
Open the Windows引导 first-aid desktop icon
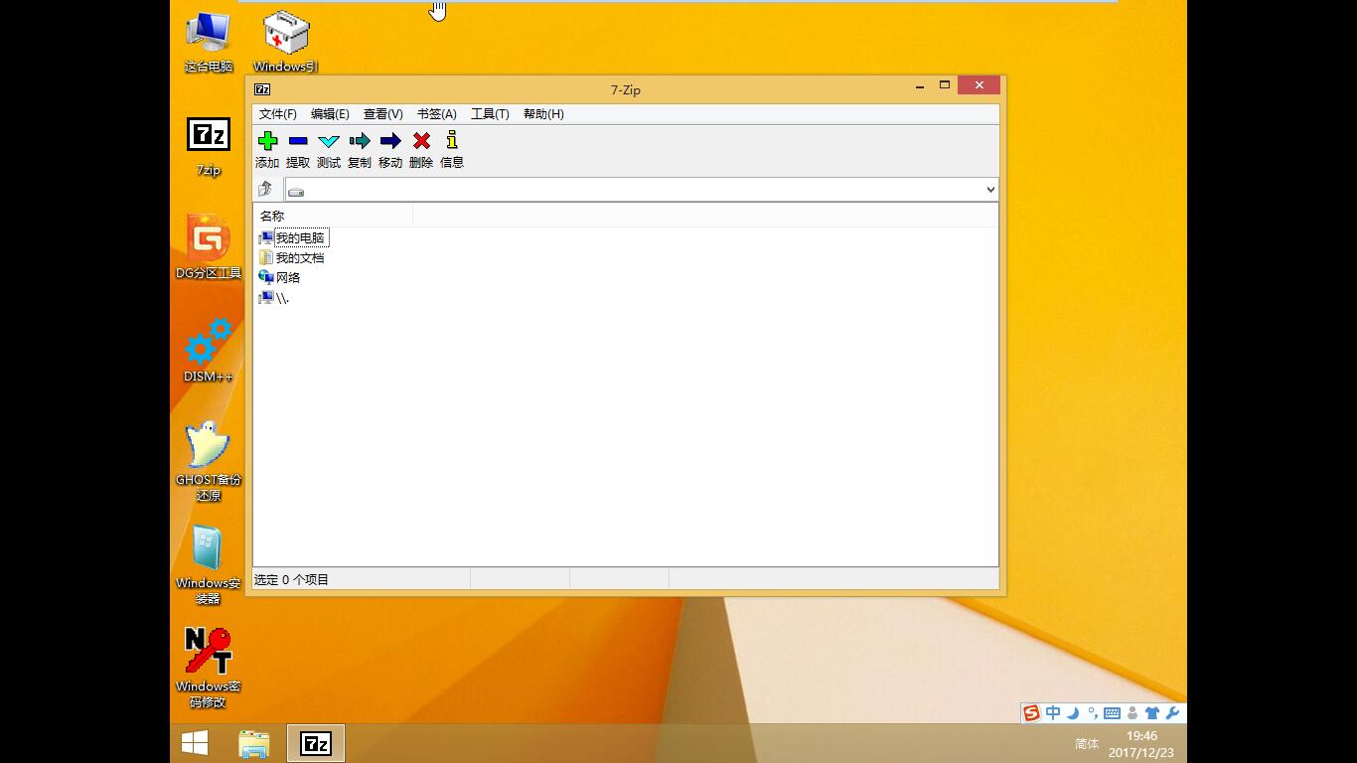286,42
